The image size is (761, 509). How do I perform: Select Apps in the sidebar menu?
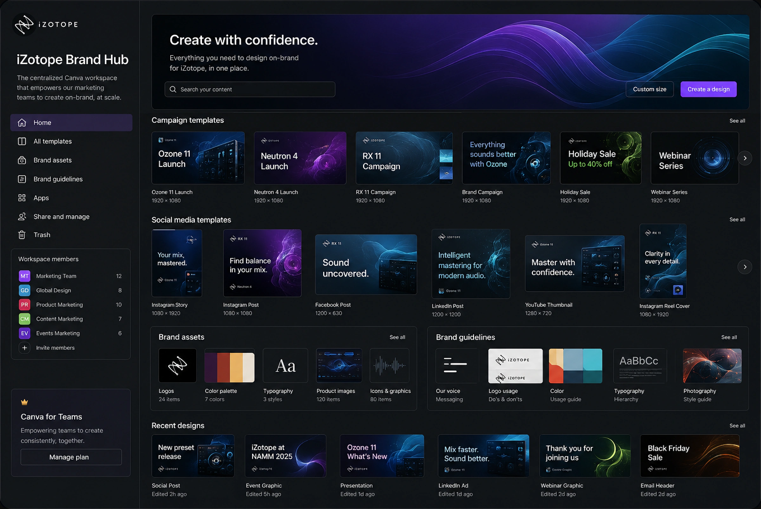click(x=71, y=198)
